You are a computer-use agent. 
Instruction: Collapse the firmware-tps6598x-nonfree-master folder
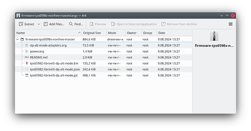[17, 39]
